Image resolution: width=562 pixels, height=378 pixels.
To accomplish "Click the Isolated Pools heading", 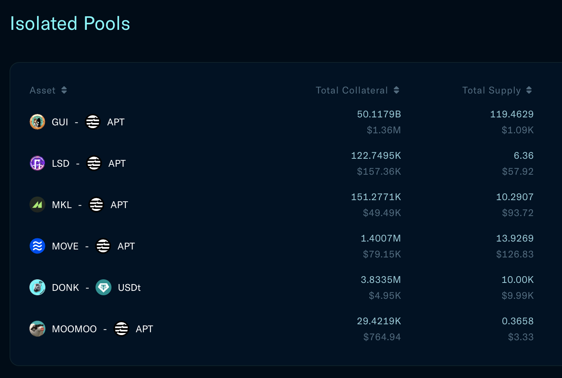I will pos(70,23).
